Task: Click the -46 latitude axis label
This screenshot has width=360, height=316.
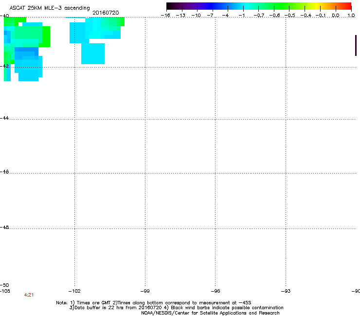Action: click(x=4, y=172)
